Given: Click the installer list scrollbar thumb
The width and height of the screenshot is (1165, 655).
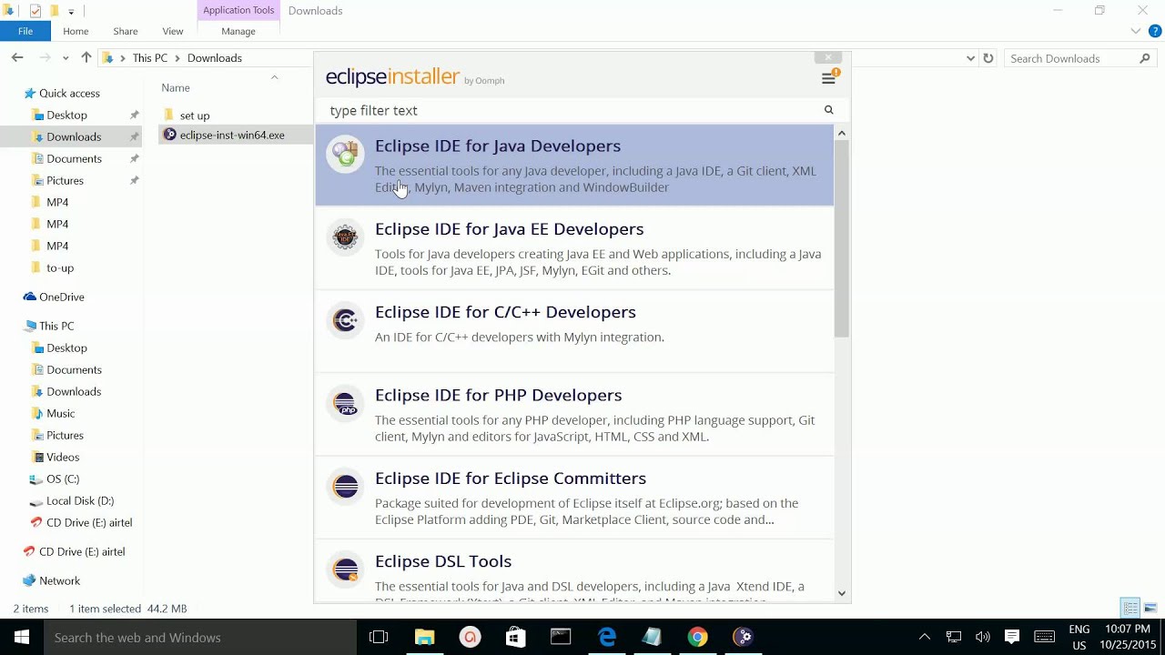Looking at the screenshot, I should coord(841,238).
